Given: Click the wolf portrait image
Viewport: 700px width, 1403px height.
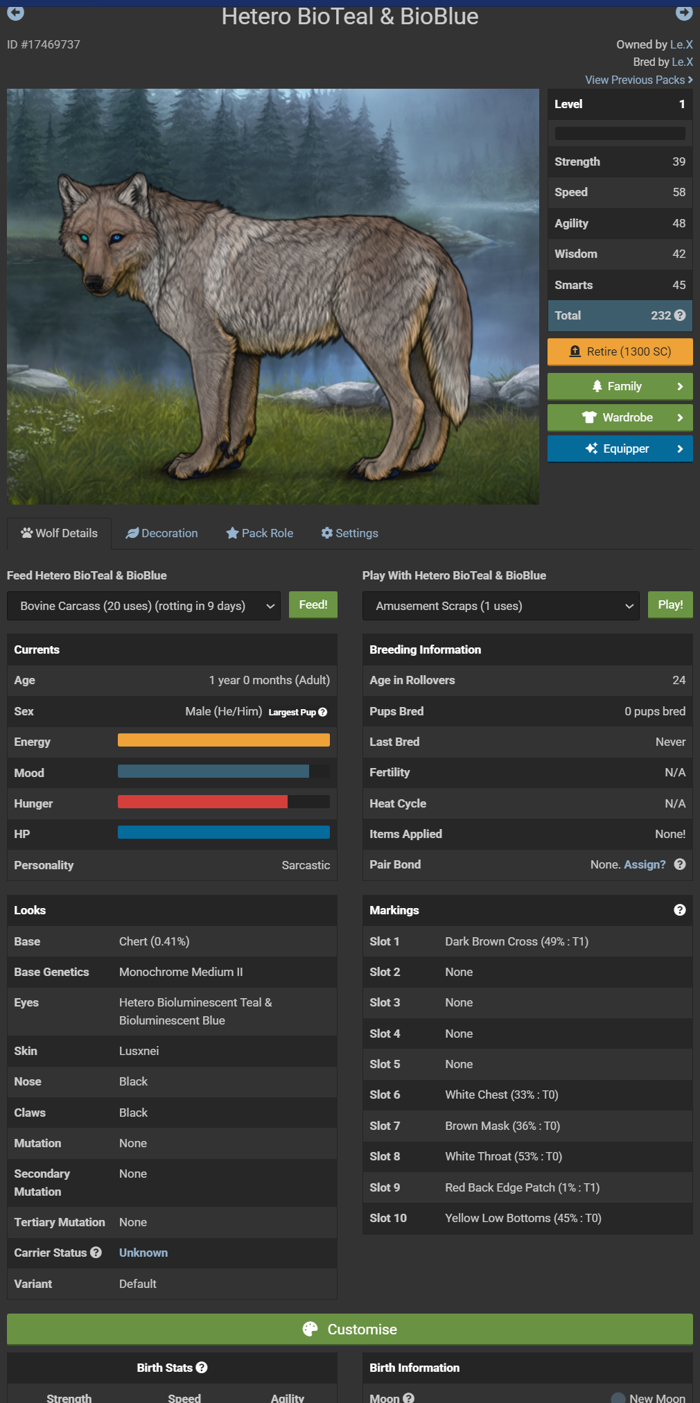Looking at the screenshot, I should [273, 297].
